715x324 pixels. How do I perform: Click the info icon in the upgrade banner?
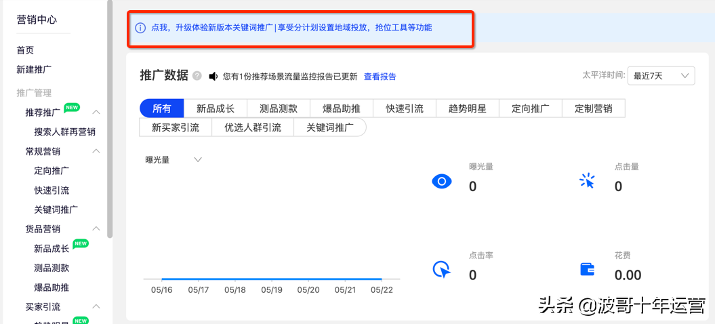(140, 28)
